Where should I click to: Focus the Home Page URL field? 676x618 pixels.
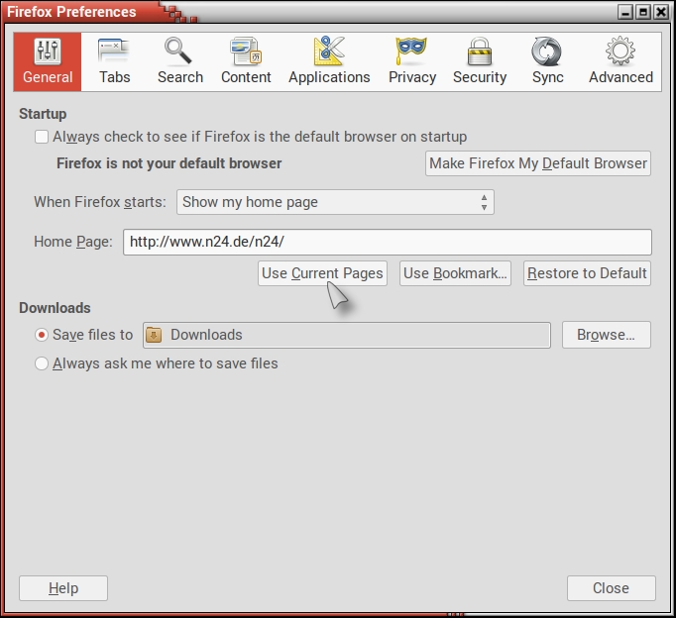click(388, 242)
